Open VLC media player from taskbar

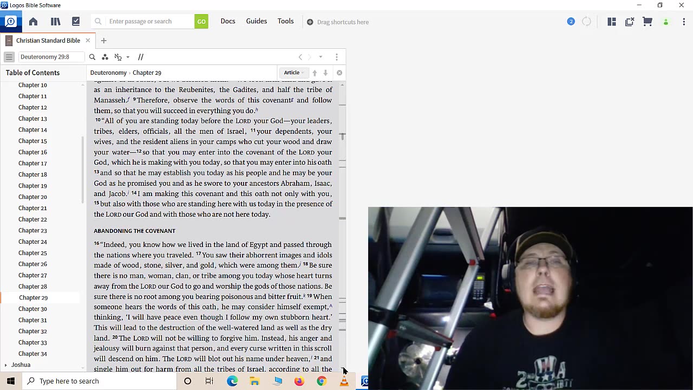click(x=344, y=381)
